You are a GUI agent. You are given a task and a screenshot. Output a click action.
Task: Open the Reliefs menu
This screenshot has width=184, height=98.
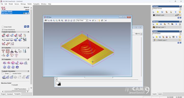[x=30, y=4]
